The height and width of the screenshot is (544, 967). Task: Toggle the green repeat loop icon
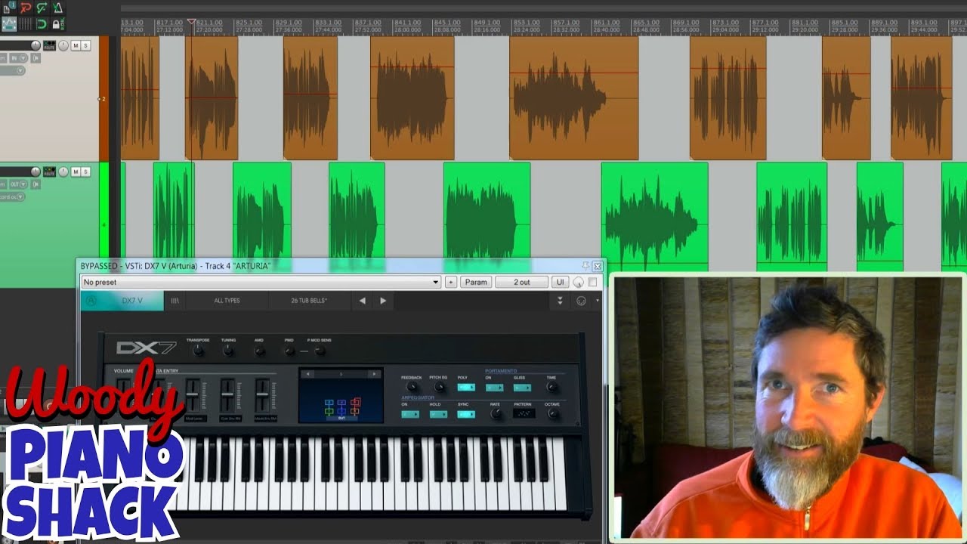coord(41,24)
